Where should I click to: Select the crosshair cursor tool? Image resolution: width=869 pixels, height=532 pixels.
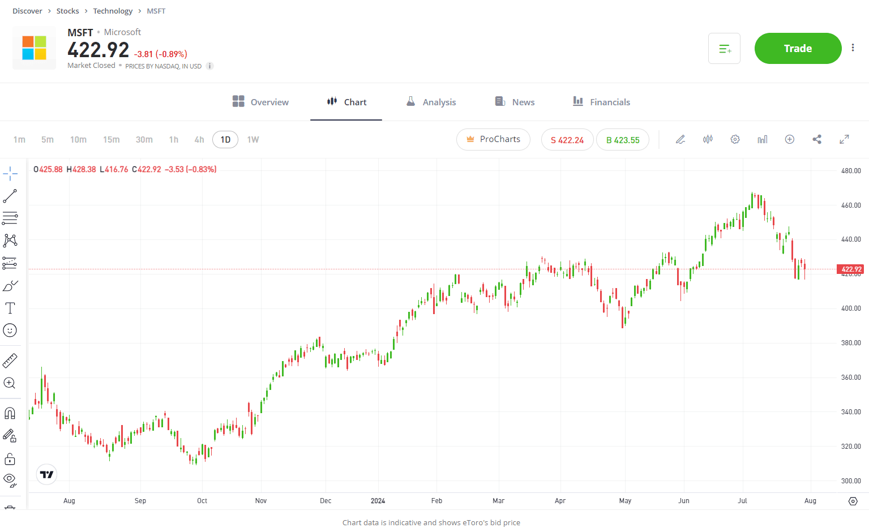click(x=10, y=174)
